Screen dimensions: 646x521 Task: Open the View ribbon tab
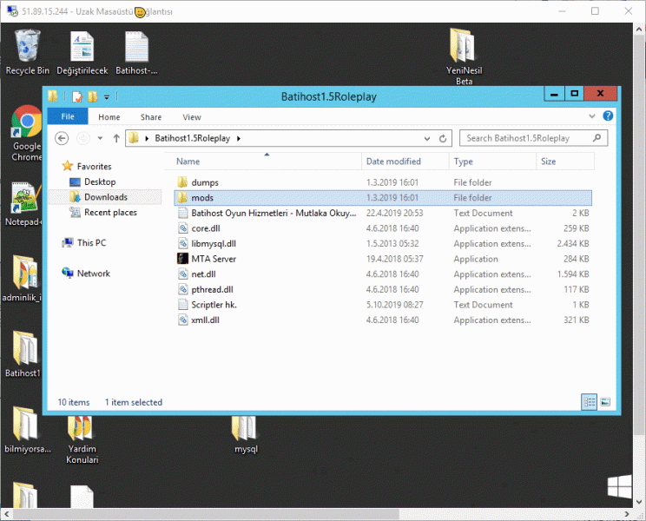coord(192,117)
